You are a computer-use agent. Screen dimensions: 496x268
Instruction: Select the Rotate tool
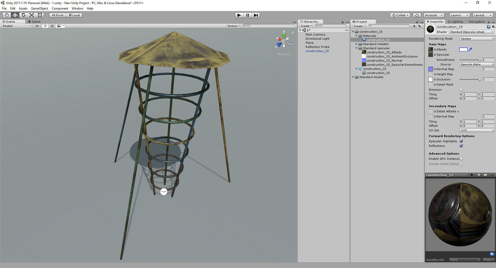pos(23,15)
